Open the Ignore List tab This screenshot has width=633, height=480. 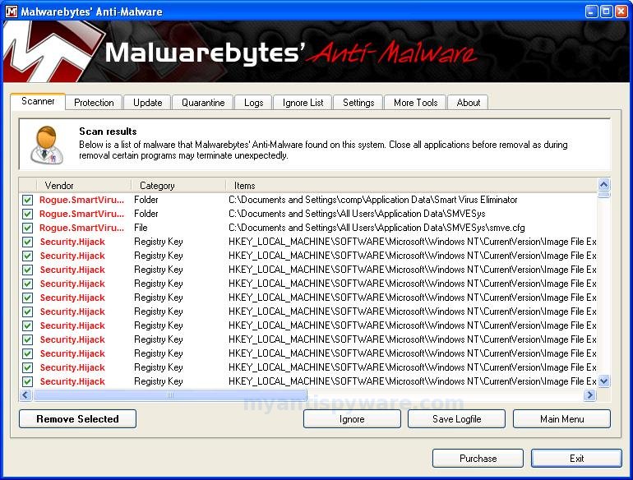303,103
